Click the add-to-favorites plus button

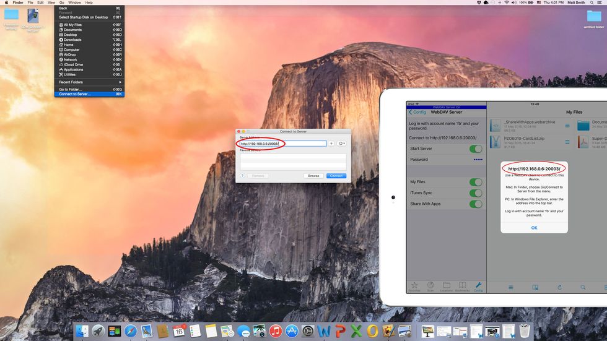(331, 143)
